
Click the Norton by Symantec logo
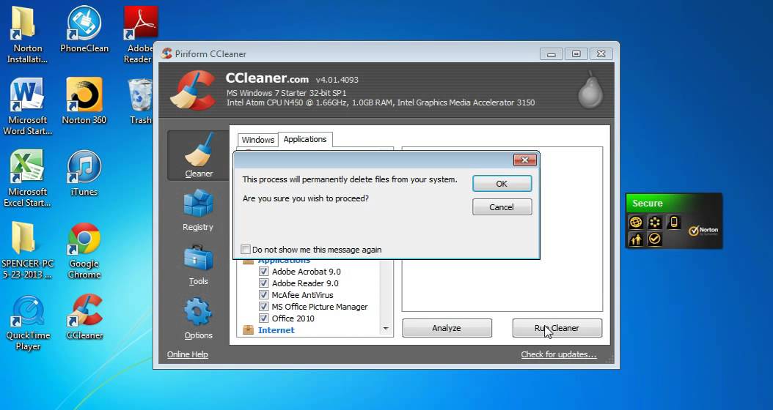coord(703,231)
